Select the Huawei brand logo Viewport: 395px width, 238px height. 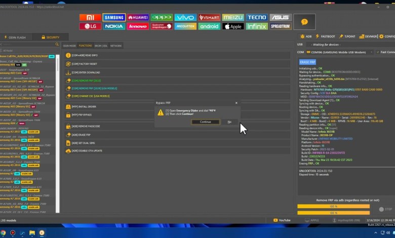[x=138, y=17]
